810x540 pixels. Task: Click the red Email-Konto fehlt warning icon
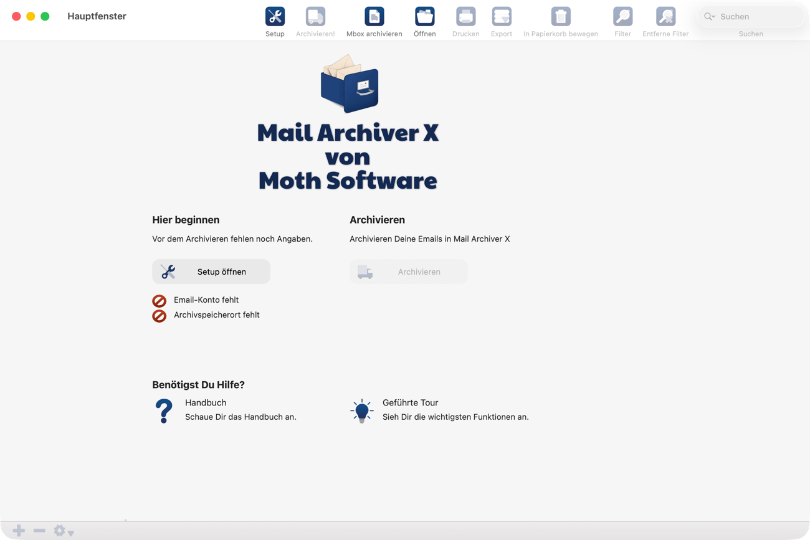(160, 301)
